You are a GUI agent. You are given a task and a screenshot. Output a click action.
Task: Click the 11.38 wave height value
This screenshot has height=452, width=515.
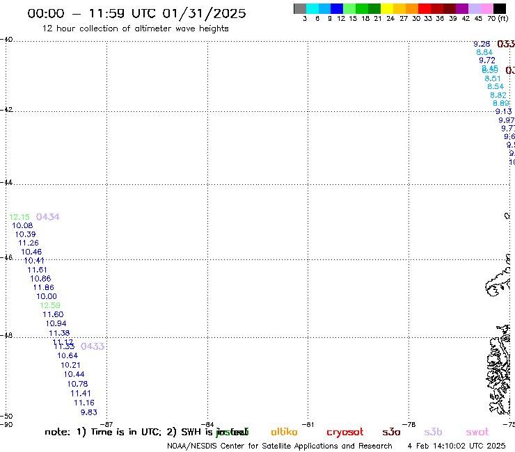59,333
